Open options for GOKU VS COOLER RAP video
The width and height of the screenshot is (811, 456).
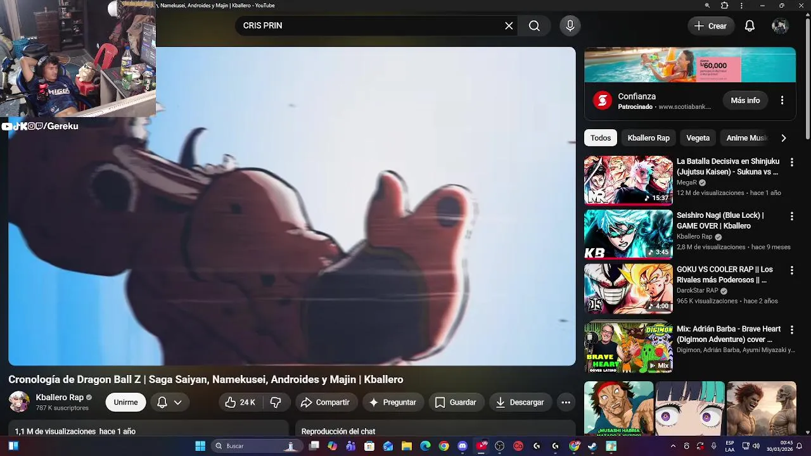(791, 270)
